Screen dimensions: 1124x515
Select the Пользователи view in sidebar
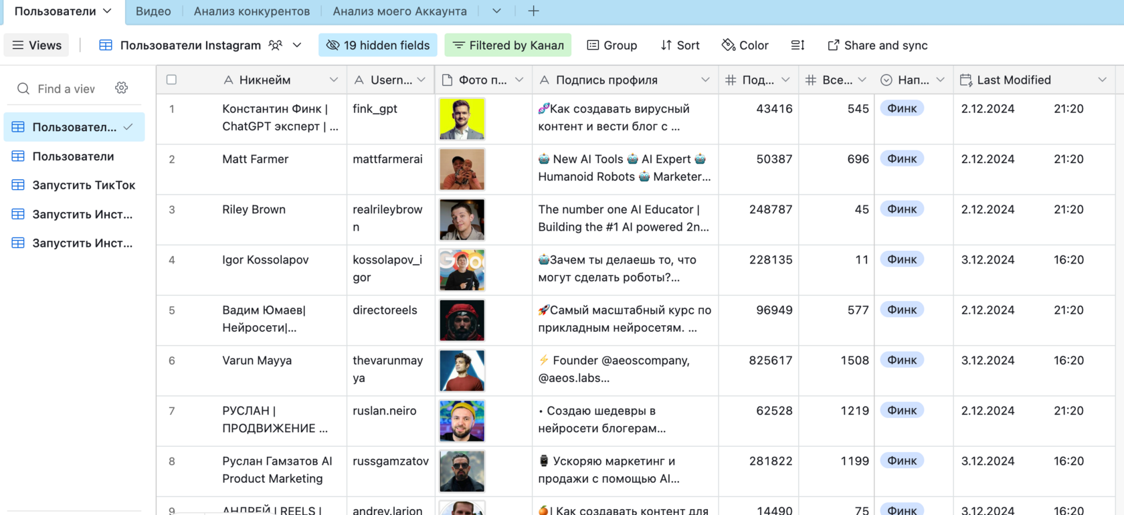(x=74, y=156)
